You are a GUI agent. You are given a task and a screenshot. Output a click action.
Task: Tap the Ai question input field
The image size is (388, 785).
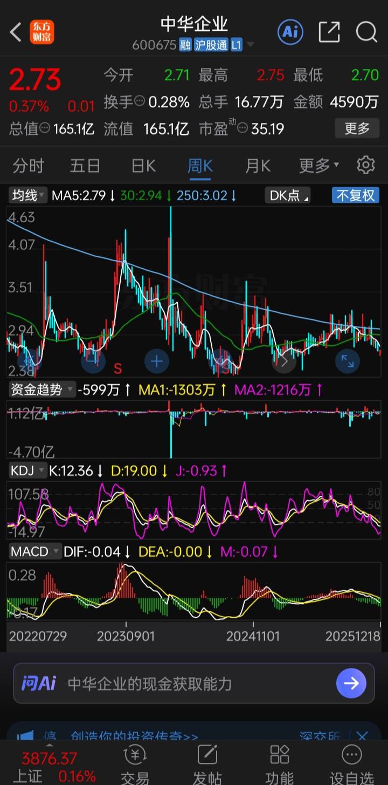[x=194, y=684]
